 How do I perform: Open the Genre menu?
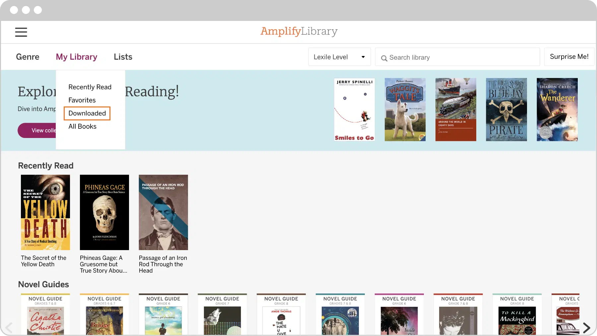(28, 57)
